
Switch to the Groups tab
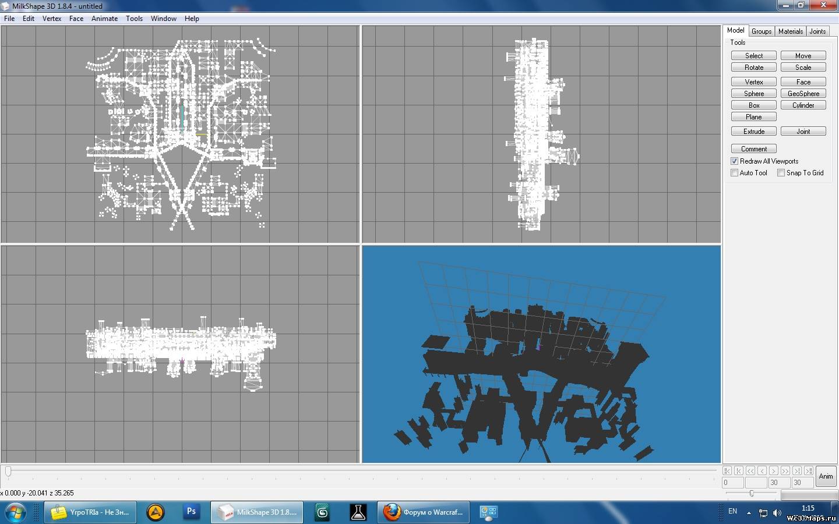pos(761,31)
